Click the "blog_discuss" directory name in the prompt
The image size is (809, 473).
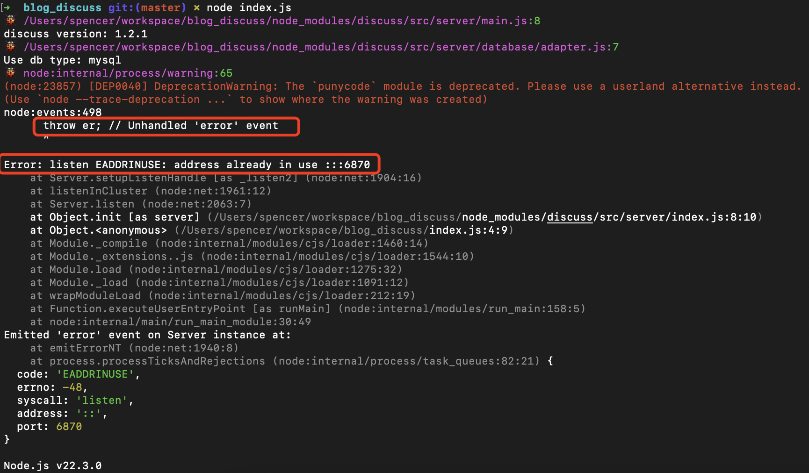tap(62, 7)
